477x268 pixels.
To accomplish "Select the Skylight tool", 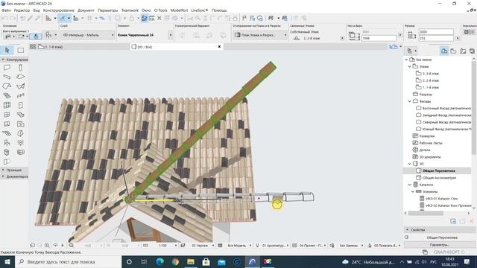I will [x=20, y=115].
